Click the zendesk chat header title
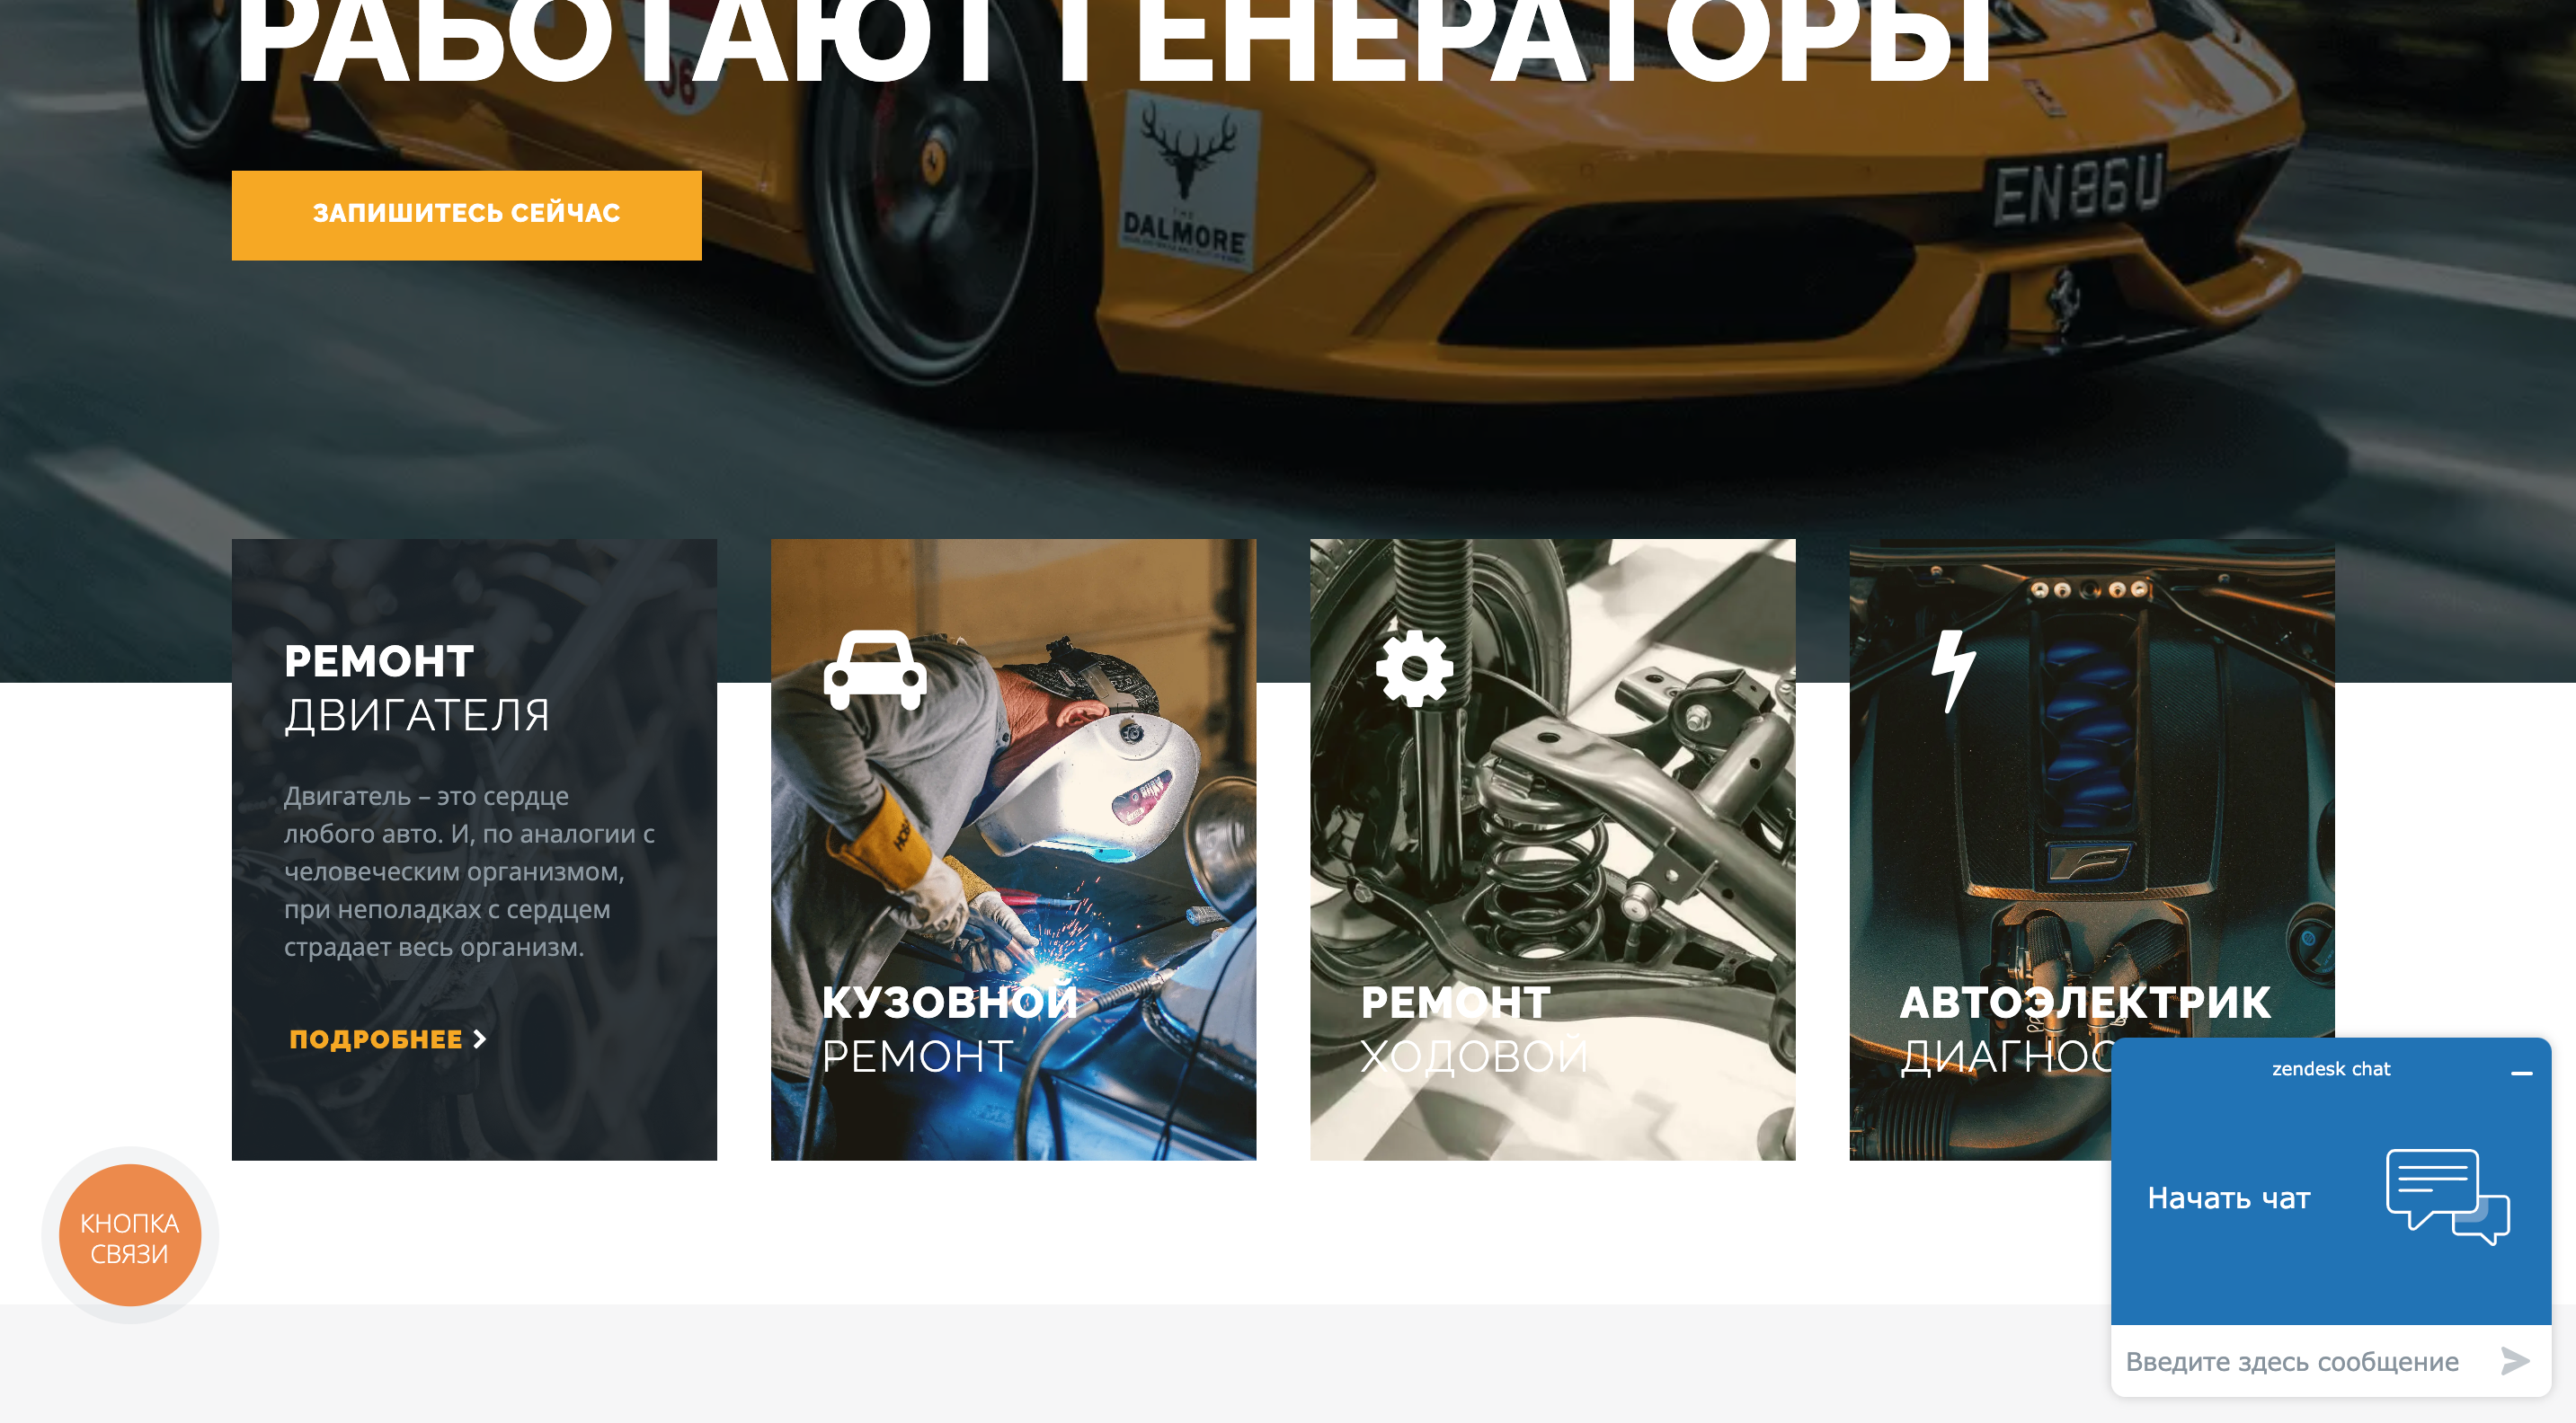2576x1423 pixels. 2331,1068
